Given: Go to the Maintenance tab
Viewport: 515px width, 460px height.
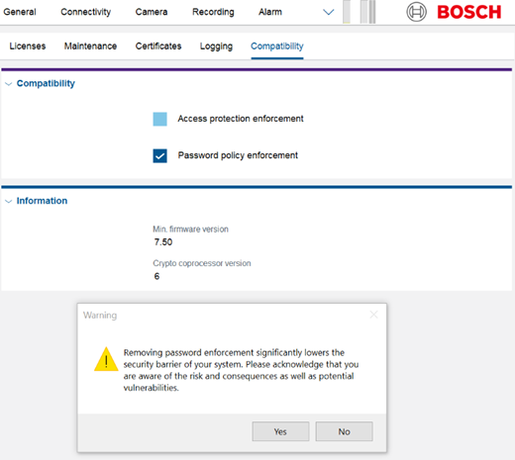Looking at the screenshot, I should pyautogui.click(x=90, y=46).
